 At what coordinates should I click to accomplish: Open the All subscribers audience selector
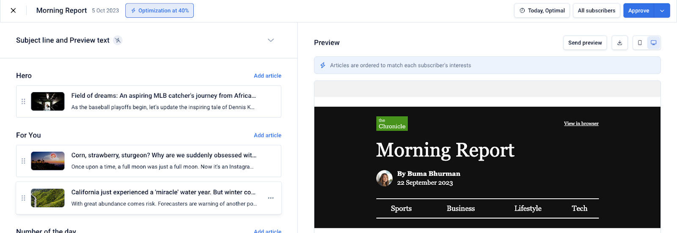(x=596, y=11)
